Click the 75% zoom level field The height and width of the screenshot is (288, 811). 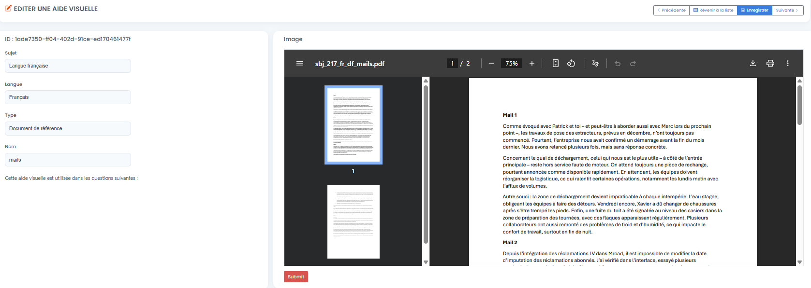tap(512, 63)
